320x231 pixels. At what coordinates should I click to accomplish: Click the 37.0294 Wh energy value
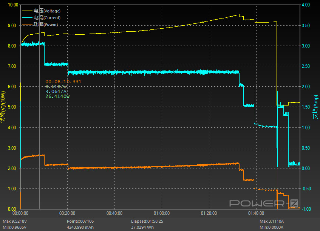[x=142, y=227]
